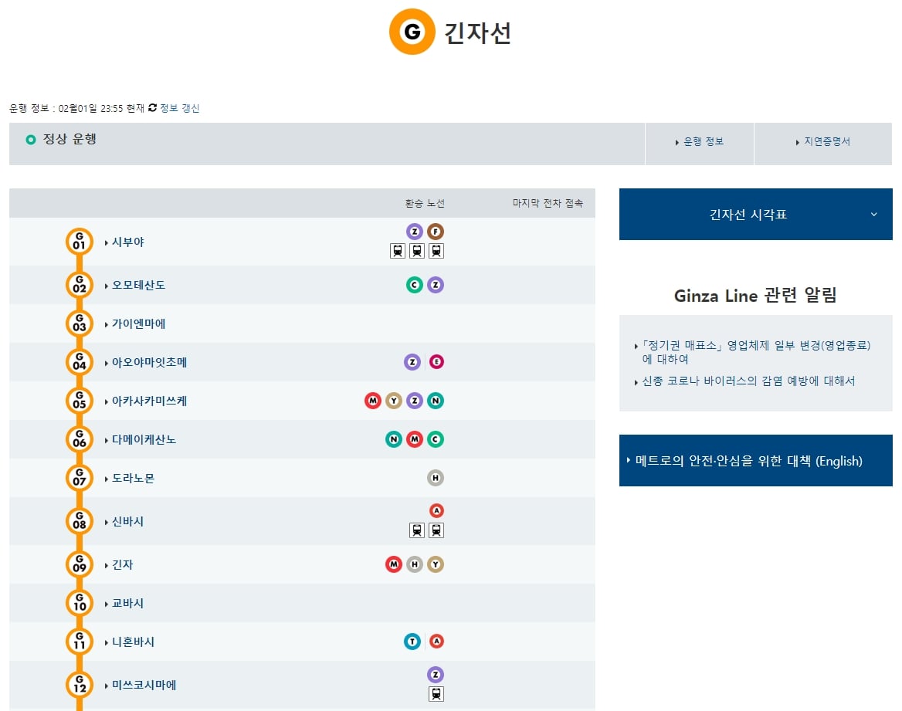Click the Y line icon in 긴자 row
Screen dimensions: 902x711
[436, 564]
